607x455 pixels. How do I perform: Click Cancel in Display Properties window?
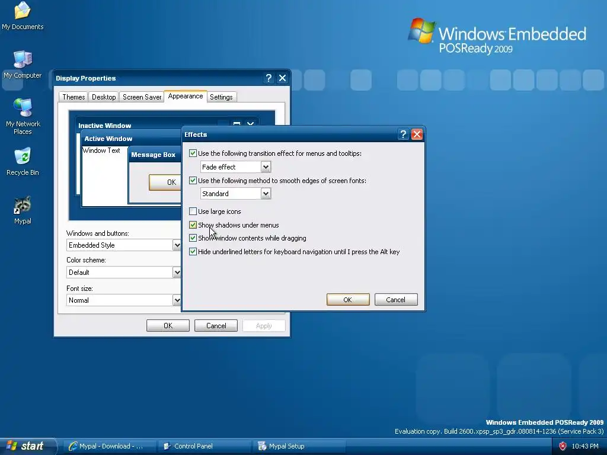click(216, 326)
